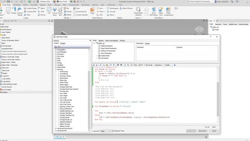This screenshot has width=250, height=141.
Task: Open the Operators dropdown
Action: [159, 65]
